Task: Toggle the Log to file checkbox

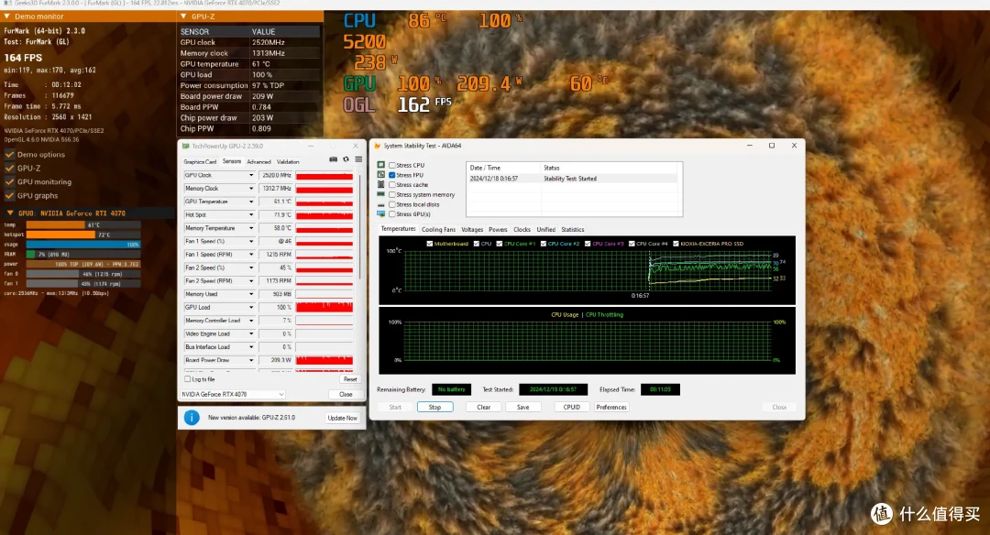Action: tap(188, 379)
